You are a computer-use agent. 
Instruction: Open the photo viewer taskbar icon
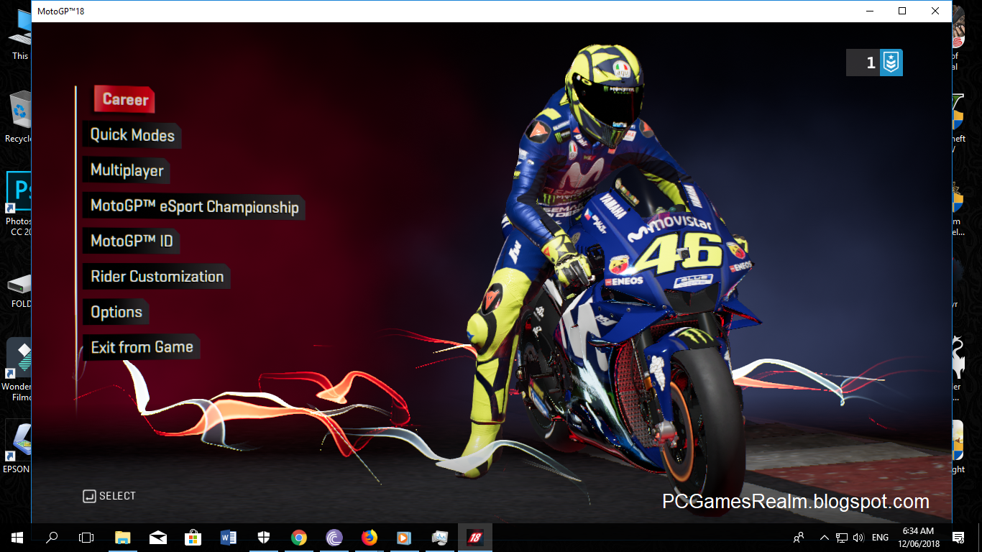pyautogui.click(x=440, y=538)
